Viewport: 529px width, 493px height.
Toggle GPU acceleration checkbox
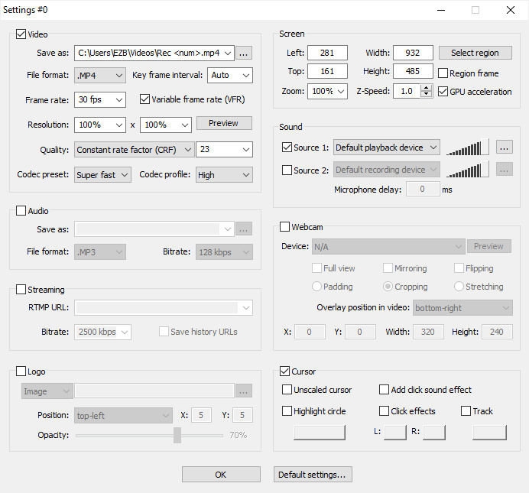click(443, 92)
